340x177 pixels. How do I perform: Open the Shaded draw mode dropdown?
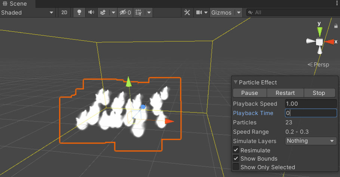click(x=27, y=13)
